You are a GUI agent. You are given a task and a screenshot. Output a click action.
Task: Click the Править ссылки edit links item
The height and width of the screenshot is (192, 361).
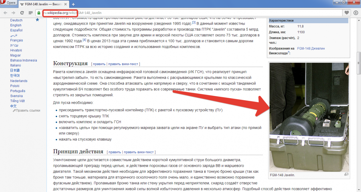pyautogui.click(x=28, y=110)
